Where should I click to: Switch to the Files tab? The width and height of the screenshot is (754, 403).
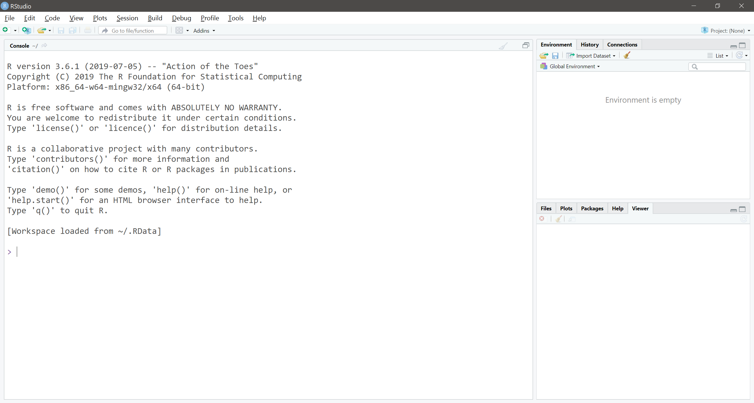(546, 209)
